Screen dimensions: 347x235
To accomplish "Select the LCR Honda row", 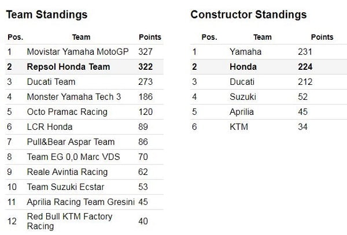I will [x=50, y=127].
